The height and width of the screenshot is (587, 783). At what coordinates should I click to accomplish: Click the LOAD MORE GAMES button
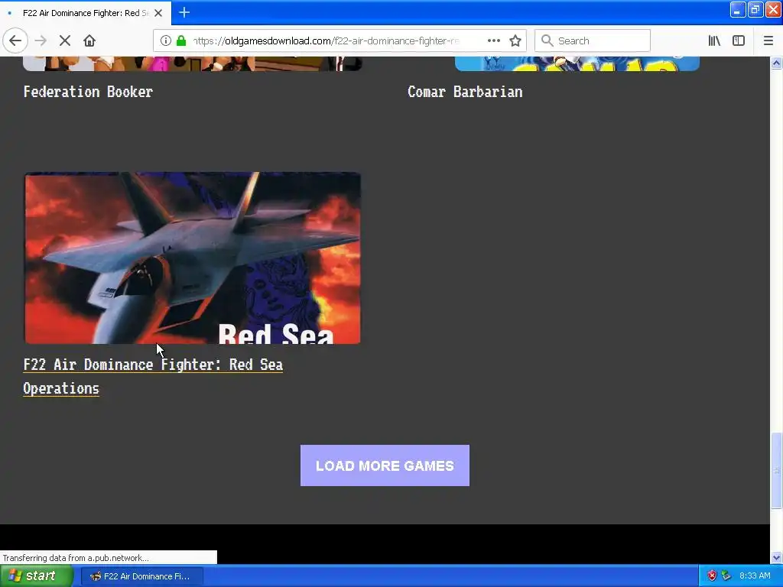pos(385,465)
